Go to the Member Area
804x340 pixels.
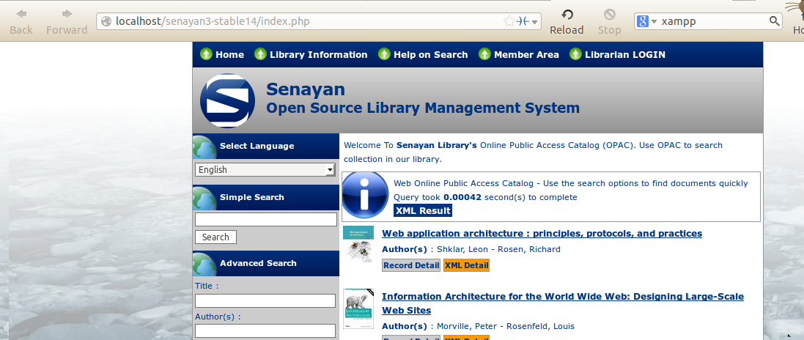526,54
